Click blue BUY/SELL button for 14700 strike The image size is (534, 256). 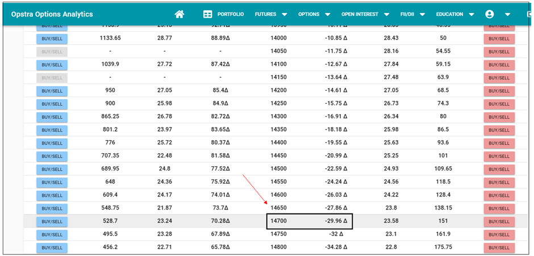pyautogui.click(x=52, y=222)
